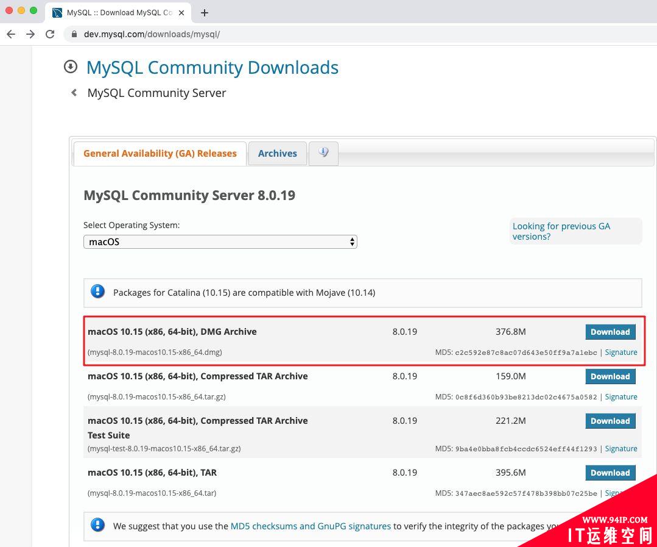
Task: Click the back chevron before MySQL Community Server
Action: 74,92
